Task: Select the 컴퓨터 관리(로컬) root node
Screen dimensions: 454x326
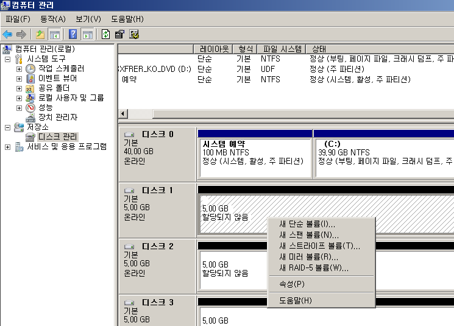Action: pos(45,49)
